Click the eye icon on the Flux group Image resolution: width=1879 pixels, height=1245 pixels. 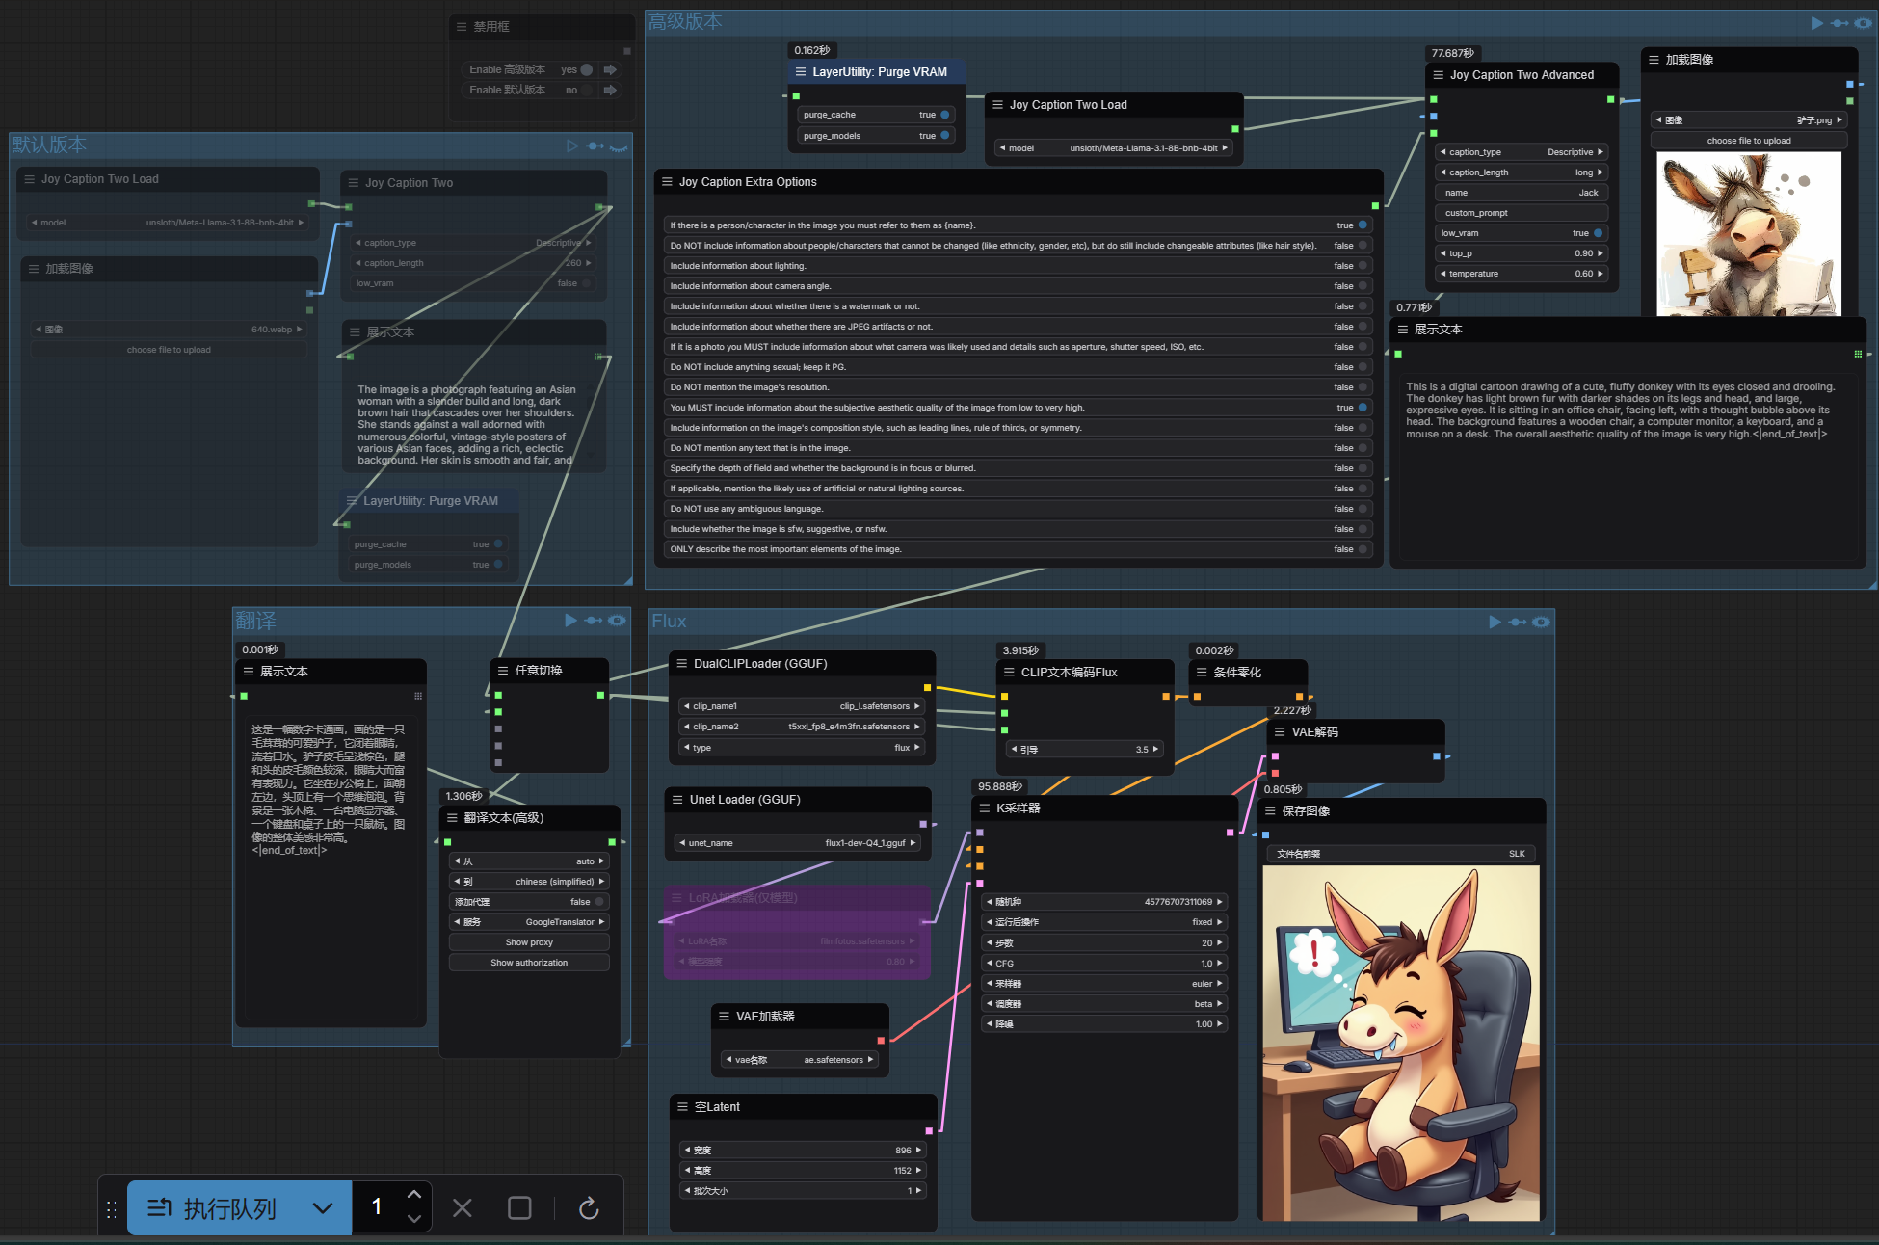[1542, 622]
